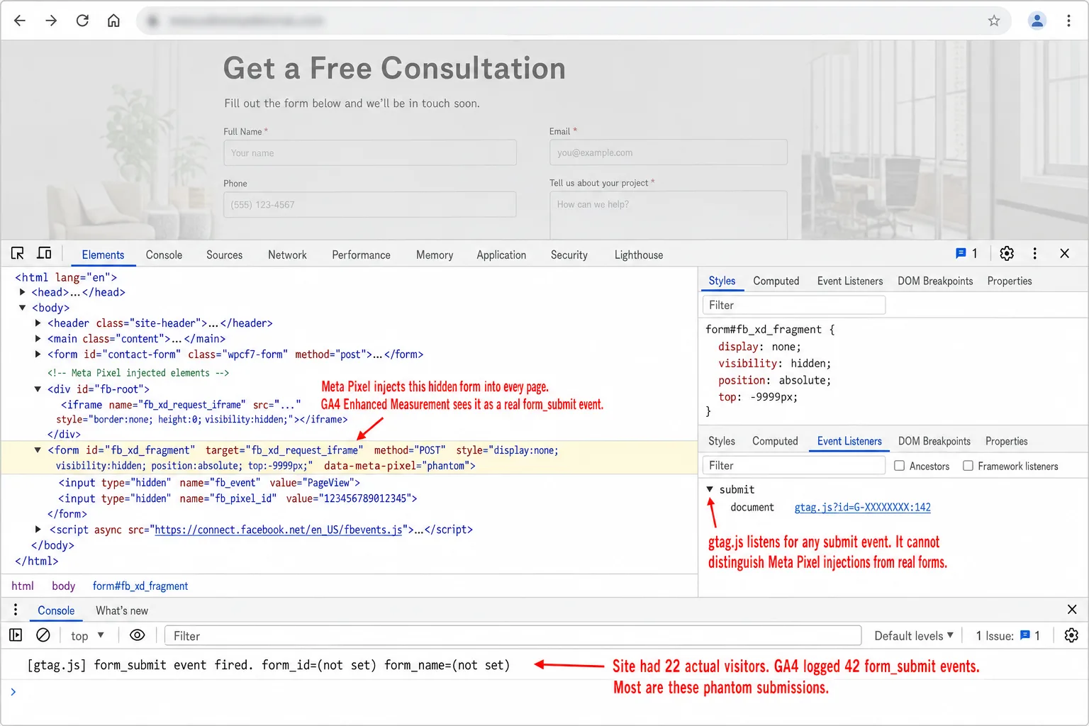The image size is (1089, 726).
Task: Open the gtag.js source link
Action: pyautogui.click(x=862, y=507)
